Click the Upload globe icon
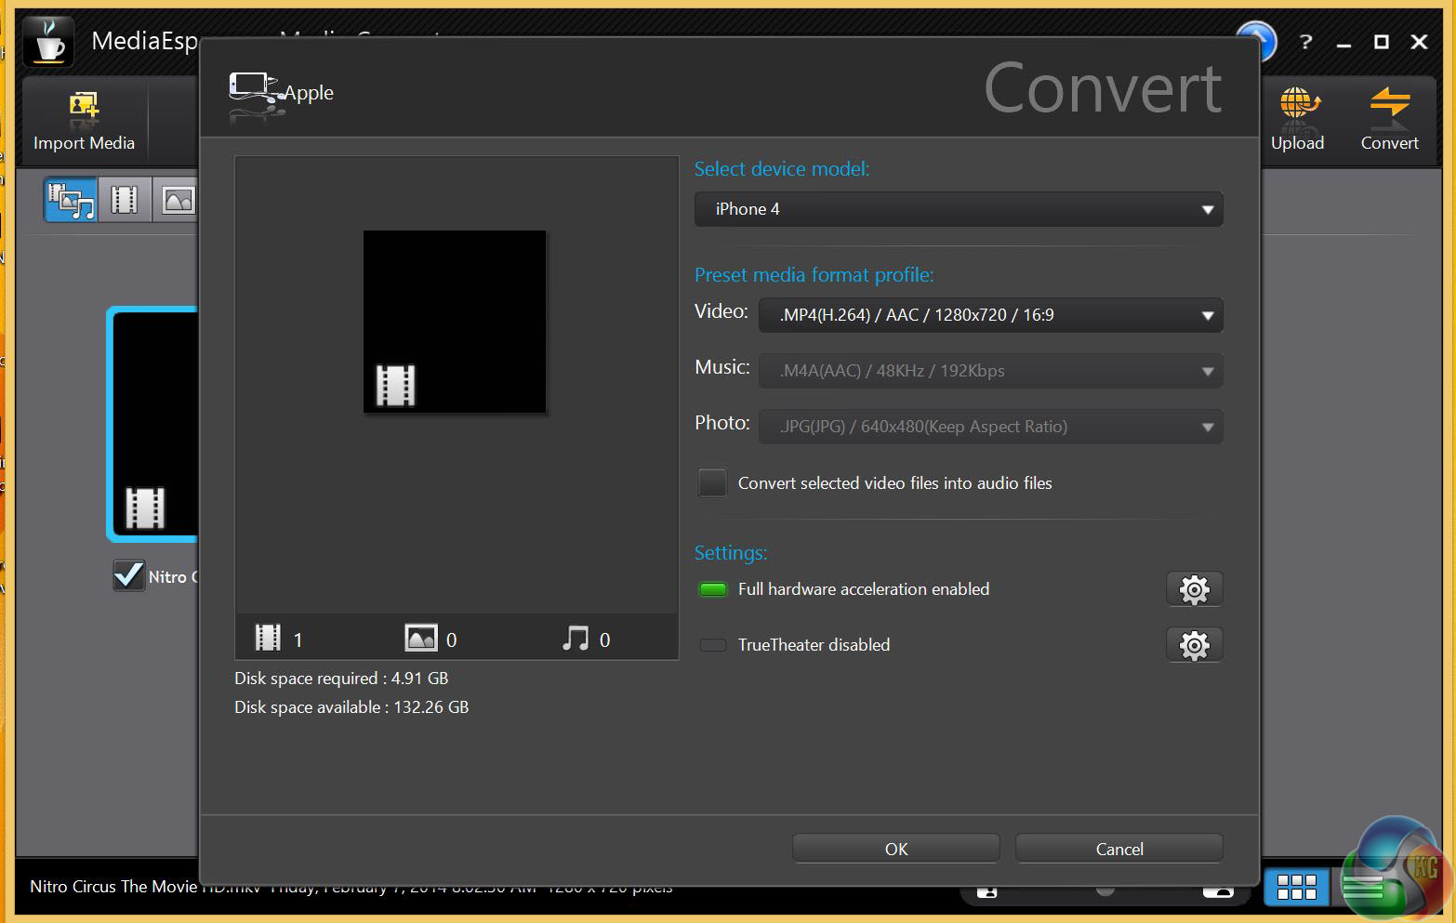The height and width of the screenshot is (923, 1456). pos(1297,107)
